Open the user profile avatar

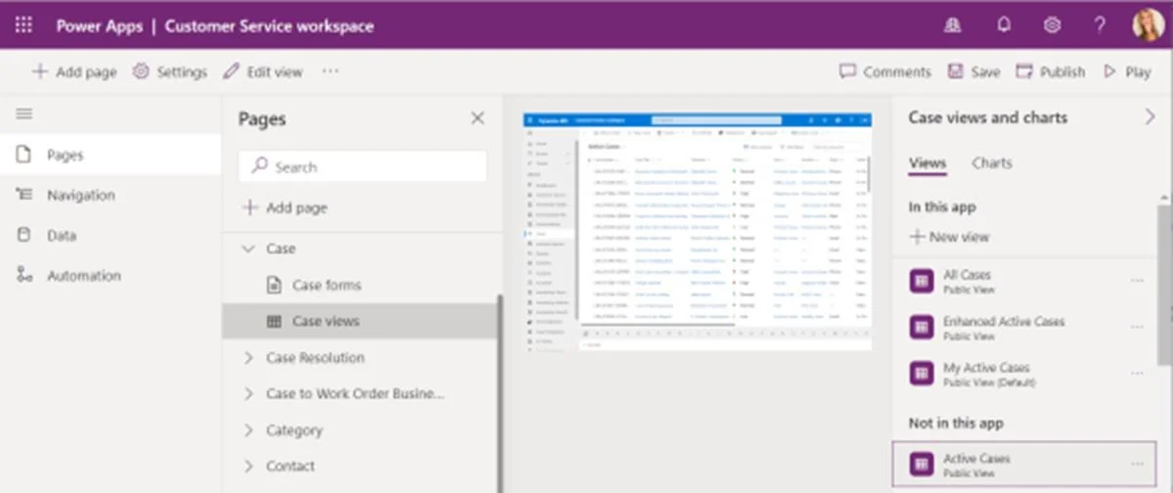click(1148, 25)
